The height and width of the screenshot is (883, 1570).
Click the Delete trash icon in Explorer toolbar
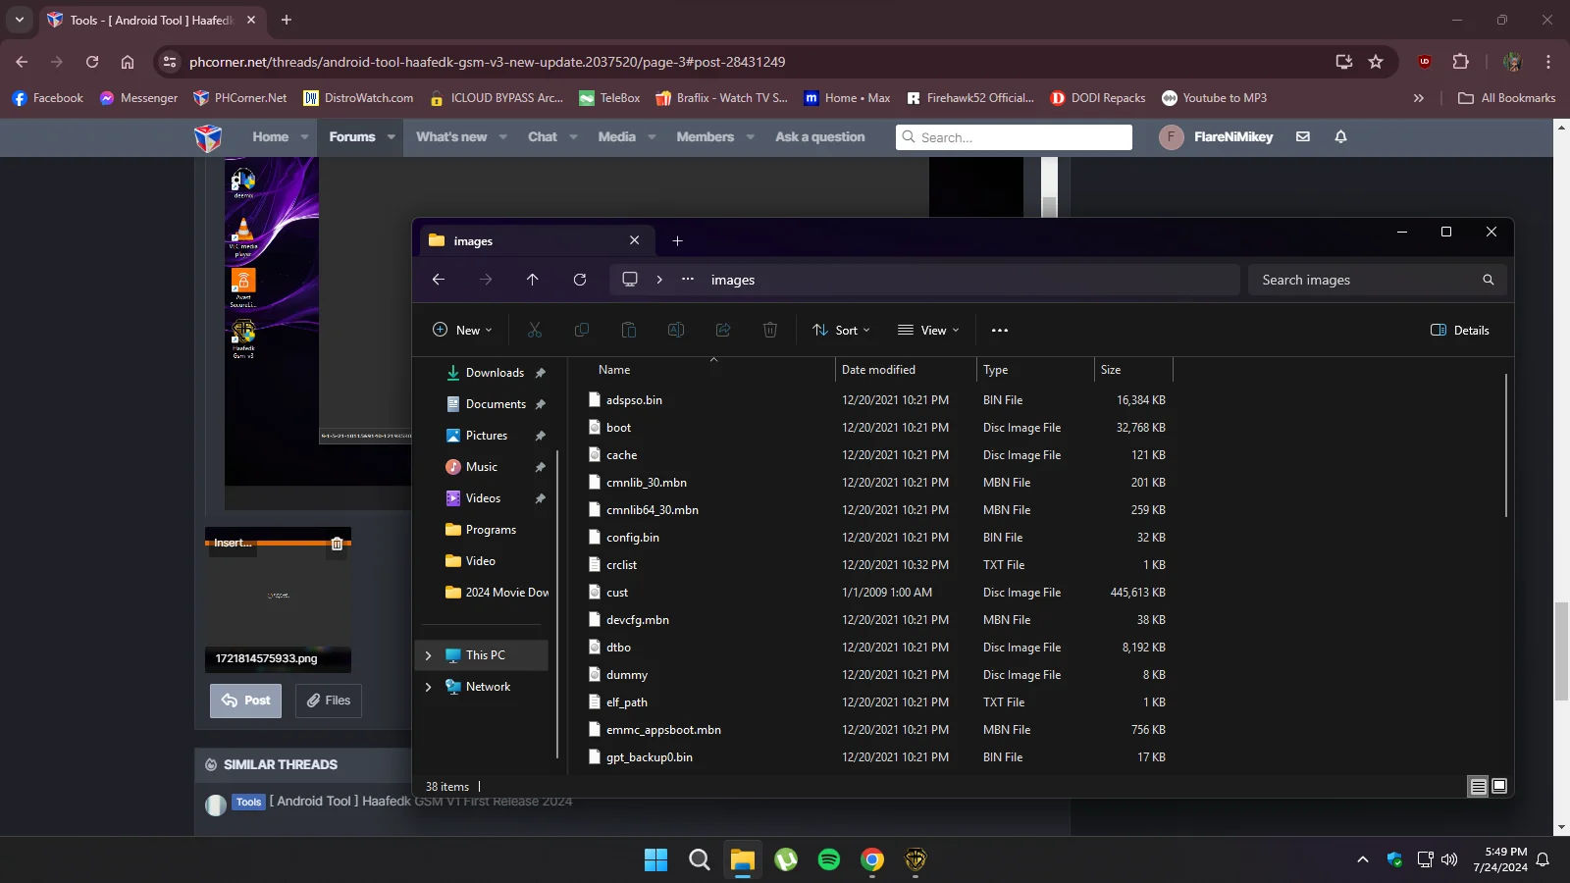click(770, 331)
